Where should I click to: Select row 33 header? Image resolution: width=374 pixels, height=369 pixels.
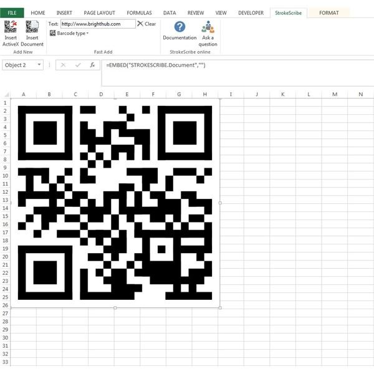(5, 362)
